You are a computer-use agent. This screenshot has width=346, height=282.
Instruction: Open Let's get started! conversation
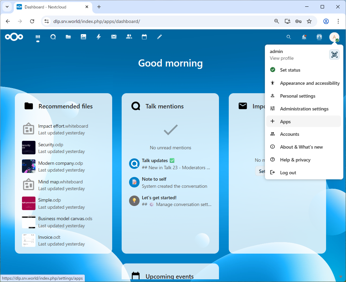pyautogui.click(x=170, y=201)
